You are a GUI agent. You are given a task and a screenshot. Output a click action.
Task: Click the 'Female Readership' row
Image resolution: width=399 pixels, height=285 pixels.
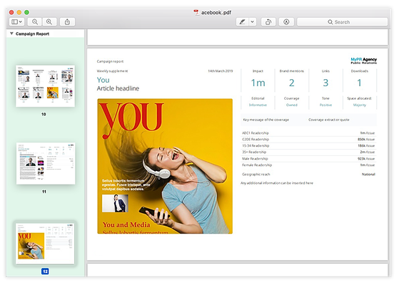coord(308,165)
